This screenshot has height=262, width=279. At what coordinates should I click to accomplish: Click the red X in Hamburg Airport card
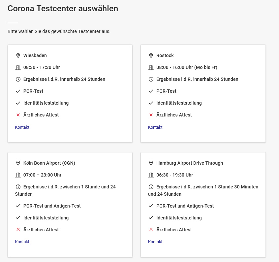pyautogui.click(x=151, y=230)
